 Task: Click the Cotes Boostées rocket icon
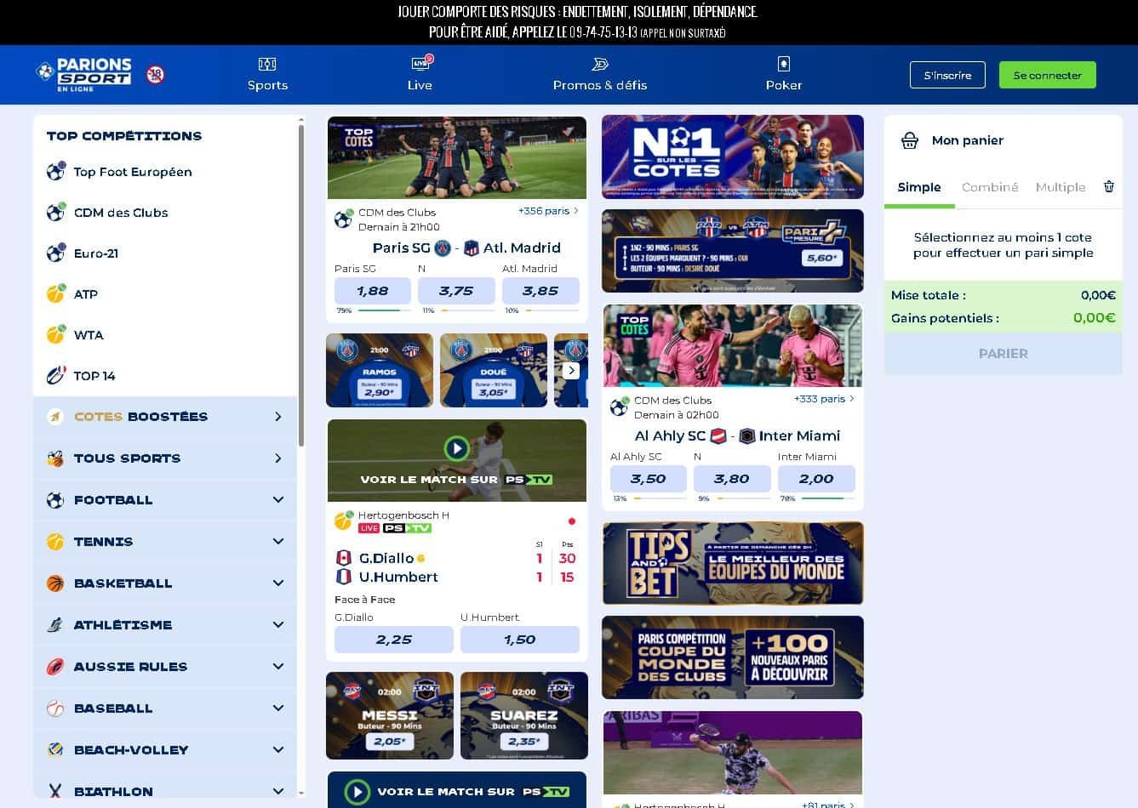[55, 417]
